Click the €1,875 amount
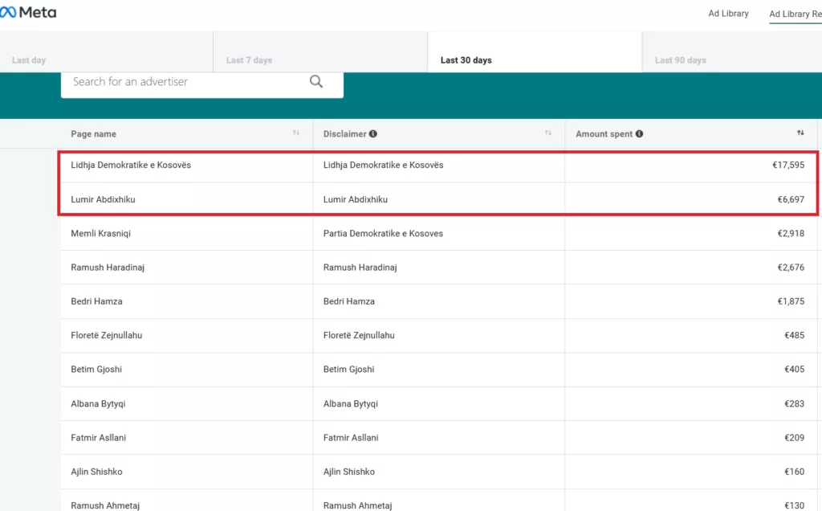 click(x=791, y=301)
